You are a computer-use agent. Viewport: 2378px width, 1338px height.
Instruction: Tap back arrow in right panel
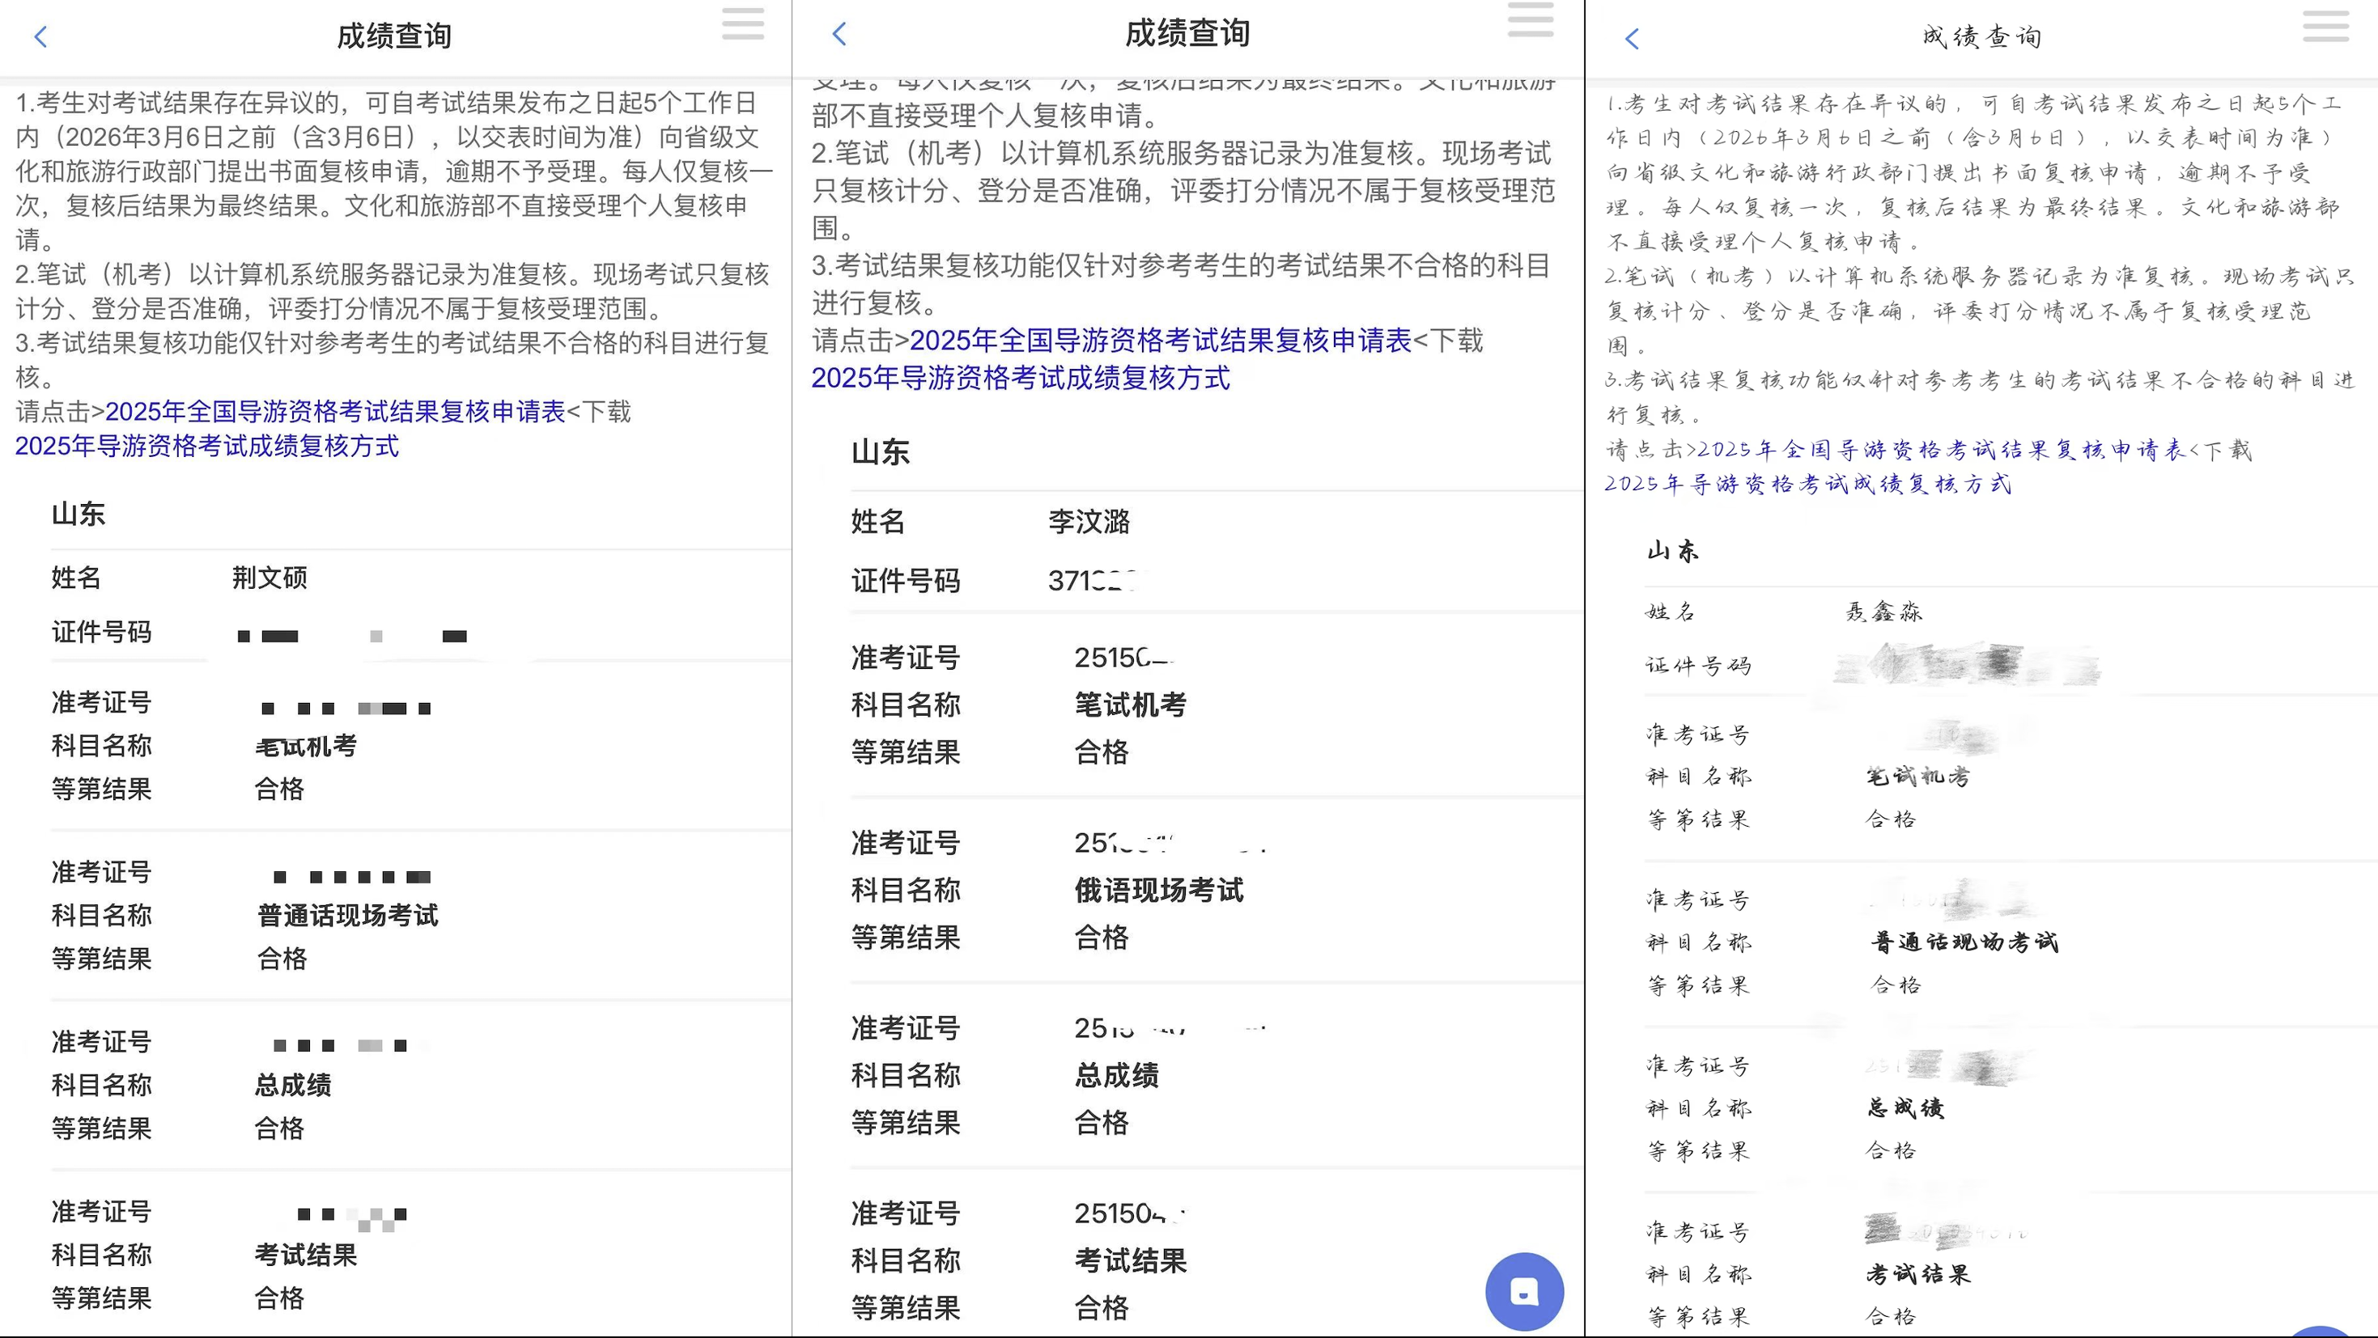pyautogui.click(x=1632, y=39)
